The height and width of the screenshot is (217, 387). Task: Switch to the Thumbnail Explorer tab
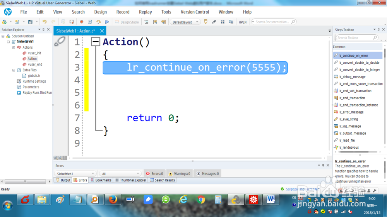click(x=131, y=180)
